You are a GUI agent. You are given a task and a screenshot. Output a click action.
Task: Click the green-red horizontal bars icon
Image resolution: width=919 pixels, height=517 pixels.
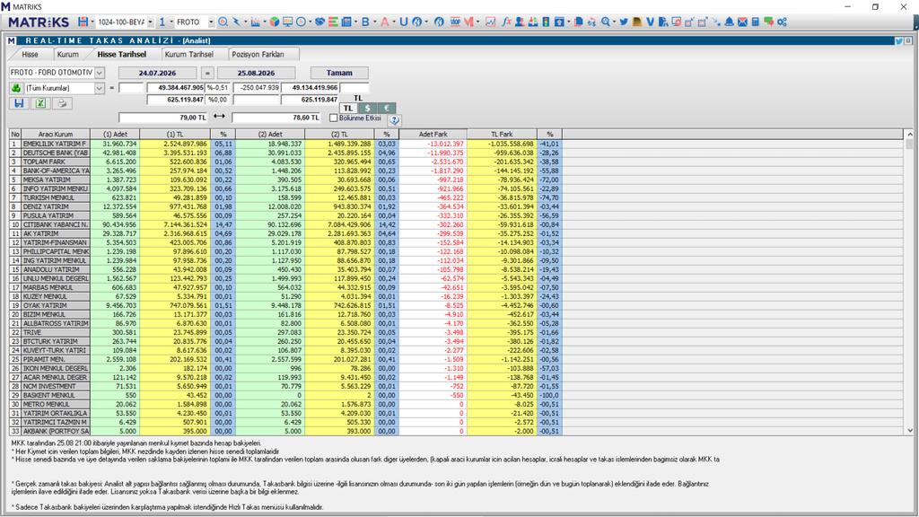pos(333,22)
